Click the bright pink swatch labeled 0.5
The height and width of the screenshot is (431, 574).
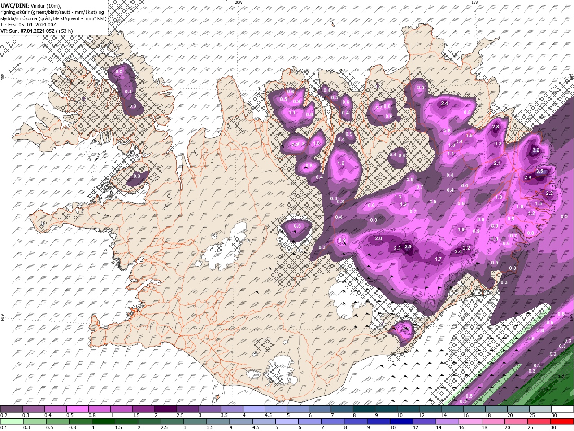click(78, 409)
